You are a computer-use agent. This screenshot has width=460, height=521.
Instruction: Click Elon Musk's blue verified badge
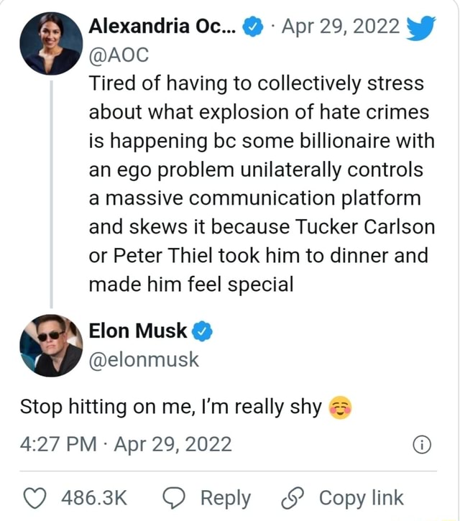(203, 332)
